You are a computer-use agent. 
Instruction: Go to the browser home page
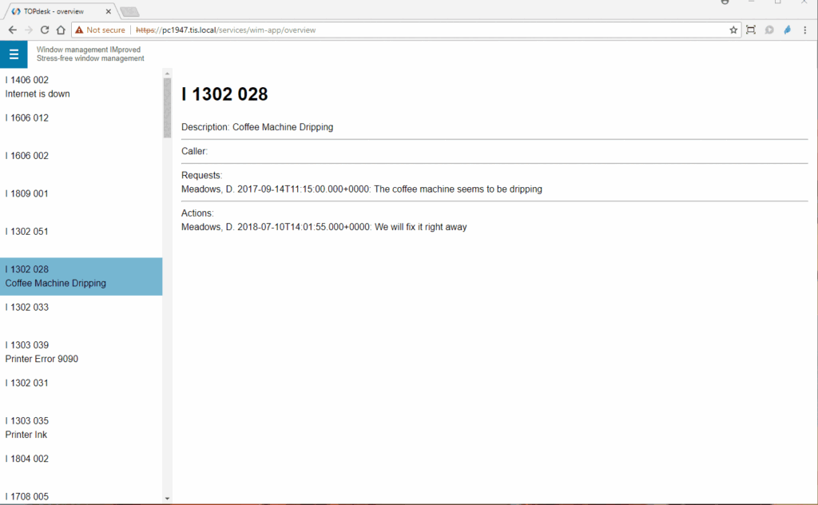point(61,30)
